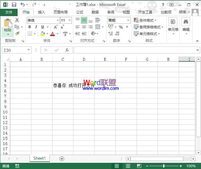
Task: Open the font size dropdown showing 11
Action: coord(70,20)
